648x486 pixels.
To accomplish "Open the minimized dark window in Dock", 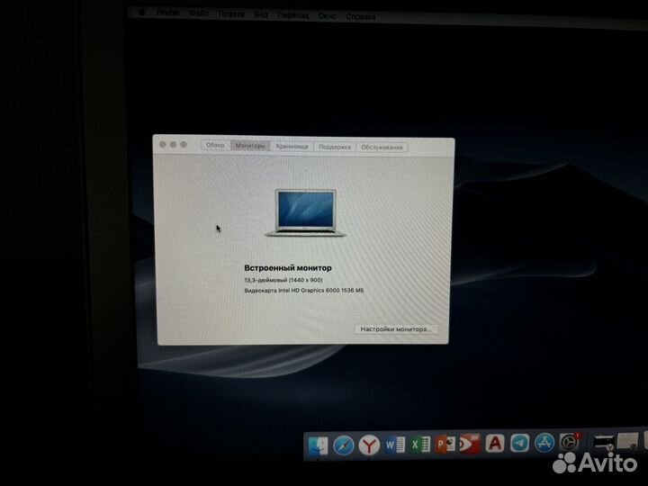I will (x=603, y=442).
